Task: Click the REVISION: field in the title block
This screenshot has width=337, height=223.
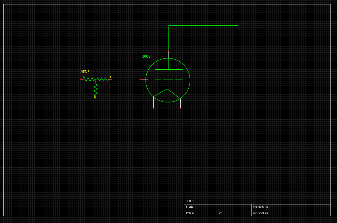Action: coord(260,207)
